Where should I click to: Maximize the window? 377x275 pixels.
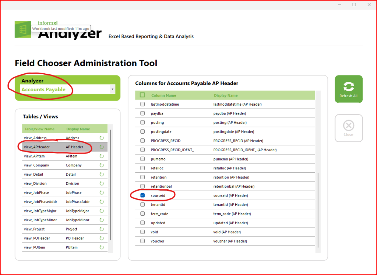tap(354, 4)
